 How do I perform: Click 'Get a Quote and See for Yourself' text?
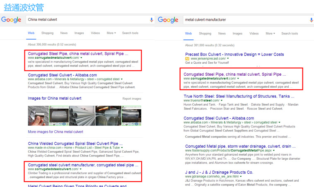pos(207,62)
